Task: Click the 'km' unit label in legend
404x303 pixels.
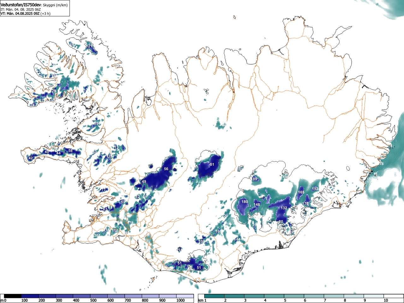Action: (201, 300)
